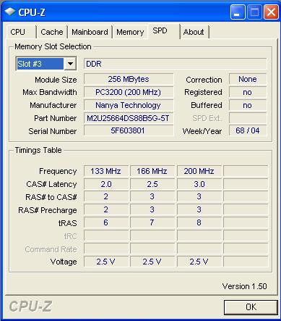Click the Nanya Technology manufacturer value
Viewport: 281px width, 321px height.
tap(129, 105)
